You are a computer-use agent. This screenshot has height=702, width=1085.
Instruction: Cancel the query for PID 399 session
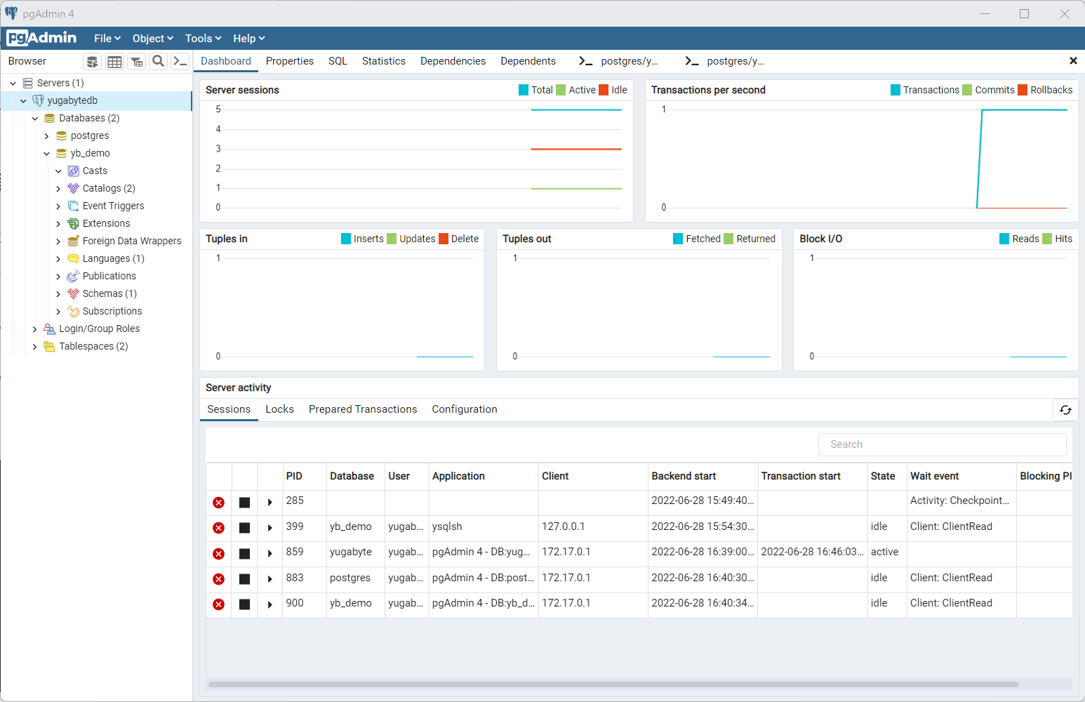click(x=244, y=528)
